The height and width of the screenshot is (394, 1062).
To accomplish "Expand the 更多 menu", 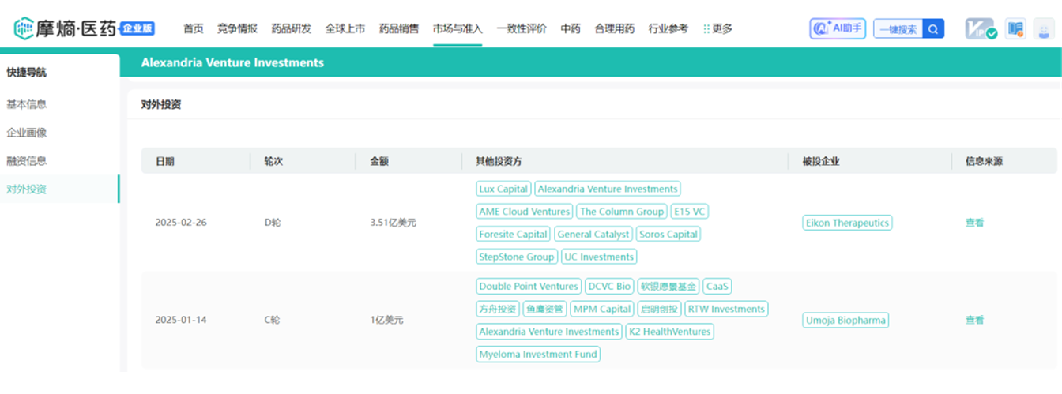I will (x=717, y=28).
